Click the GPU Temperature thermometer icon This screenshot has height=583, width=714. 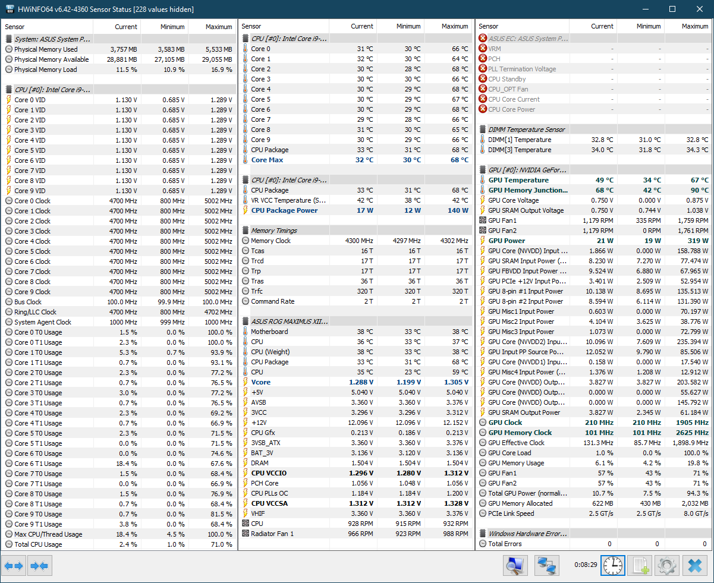click(483, 180)
